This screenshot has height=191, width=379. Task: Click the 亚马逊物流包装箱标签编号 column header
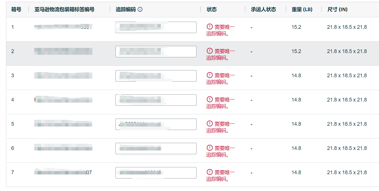[x=64, y=9]
